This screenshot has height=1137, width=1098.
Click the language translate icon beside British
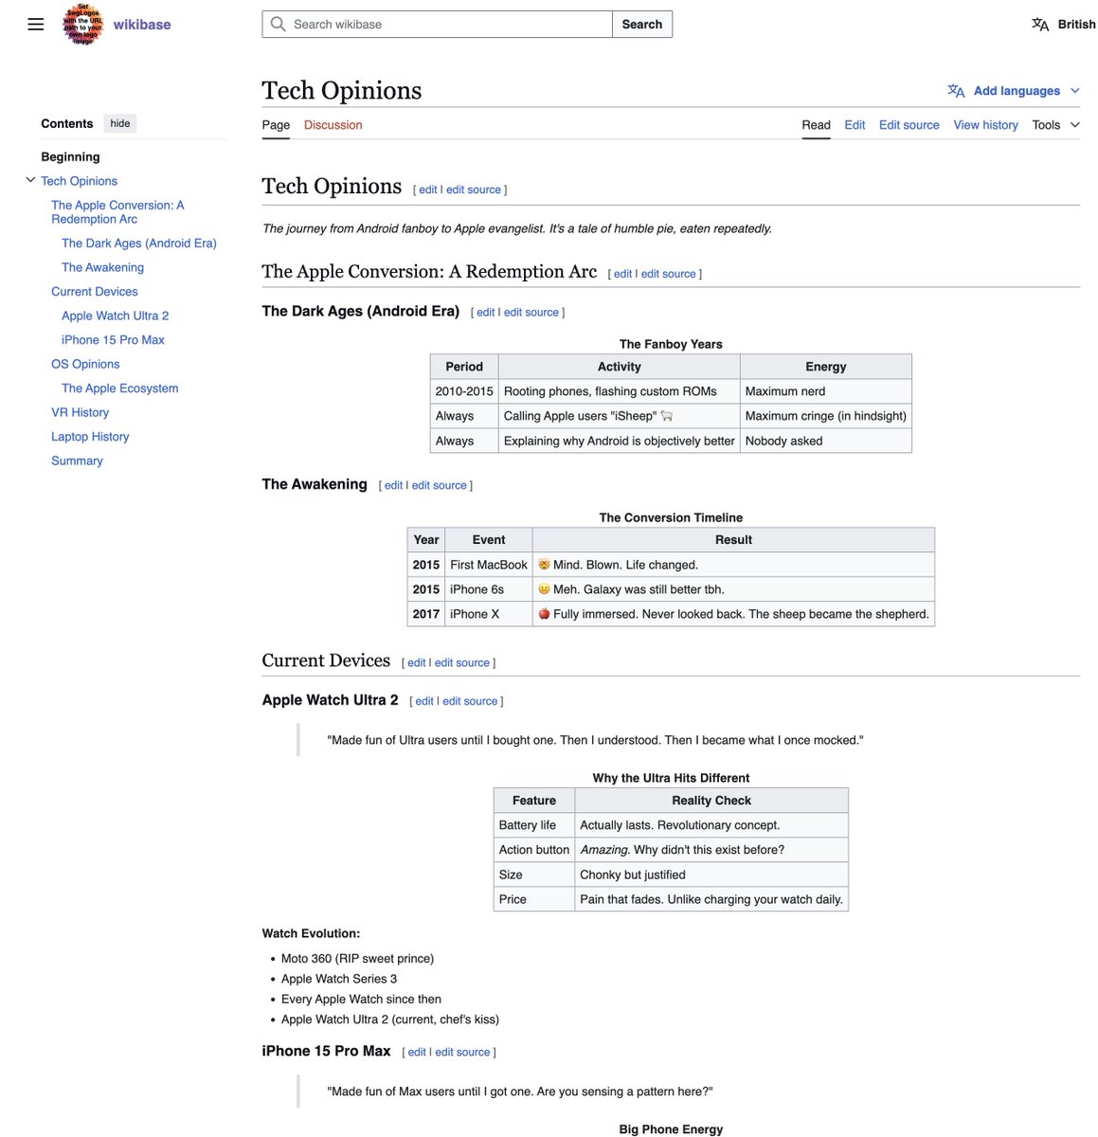1040,25
